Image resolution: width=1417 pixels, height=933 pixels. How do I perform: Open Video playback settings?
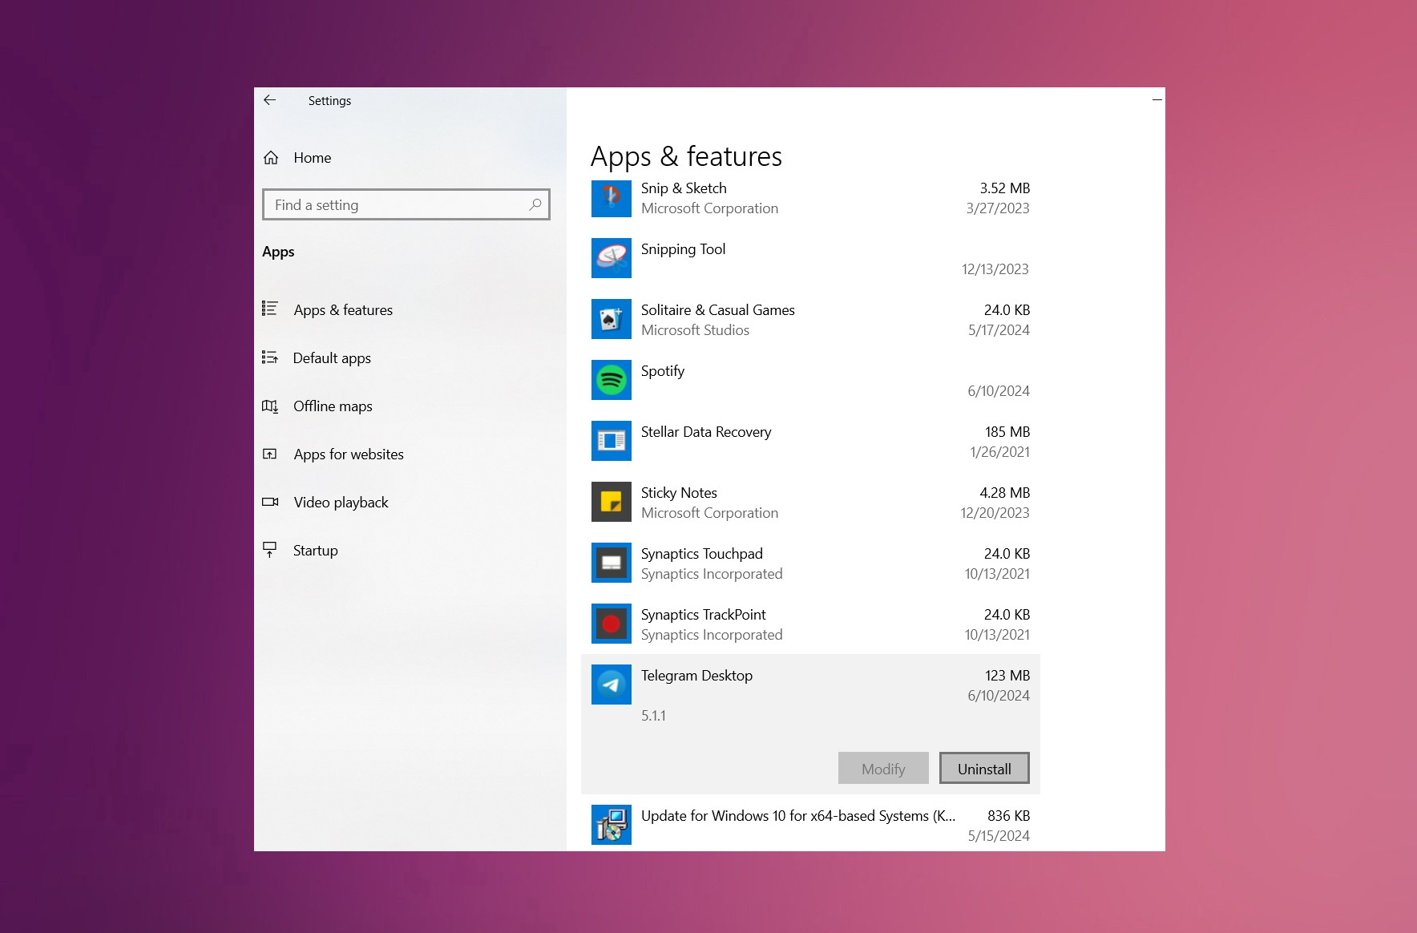coord(341,503)
